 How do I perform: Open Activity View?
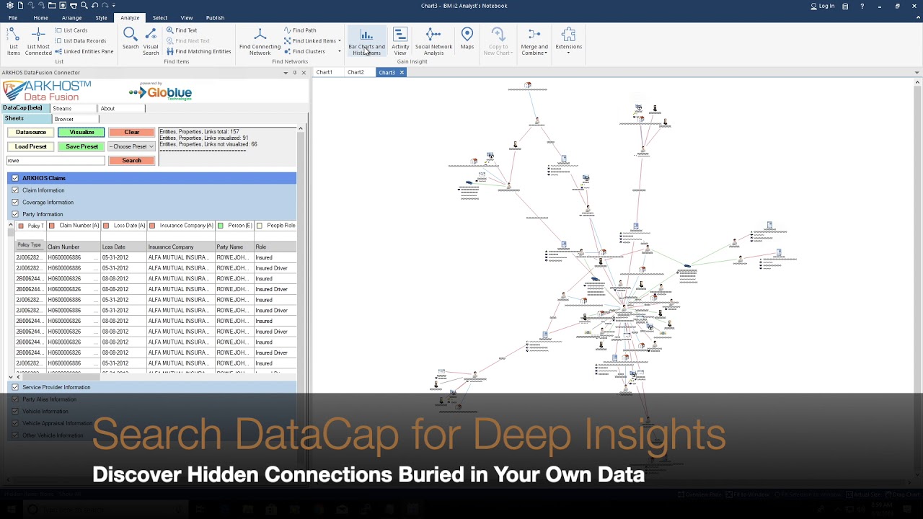[x=400, y=41]
